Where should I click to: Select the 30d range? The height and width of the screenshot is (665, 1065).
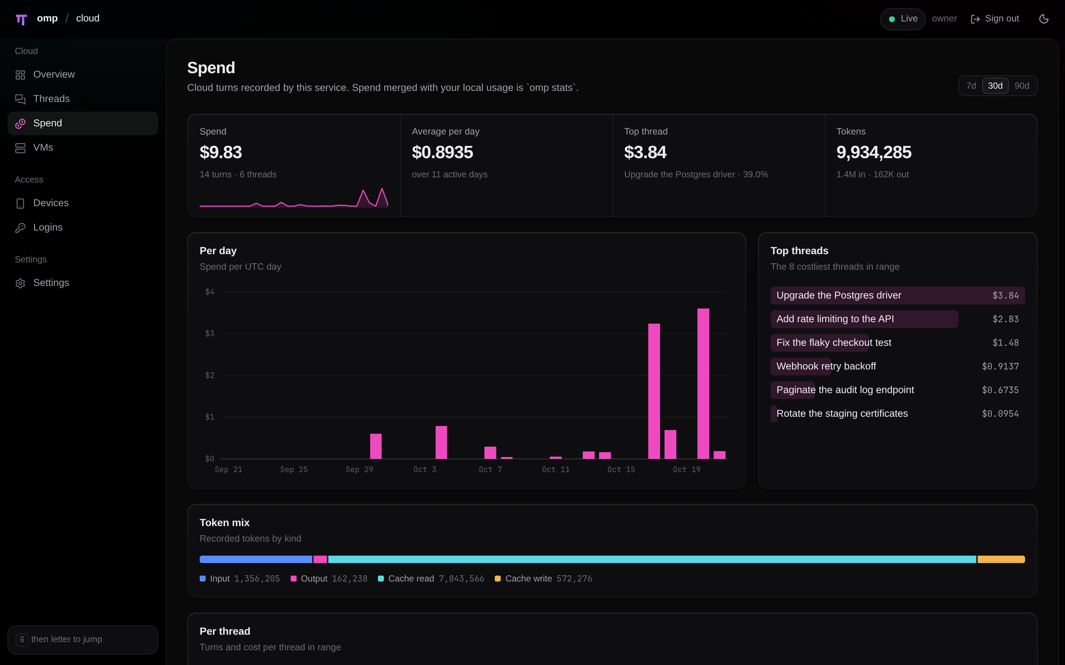(995, 86)
